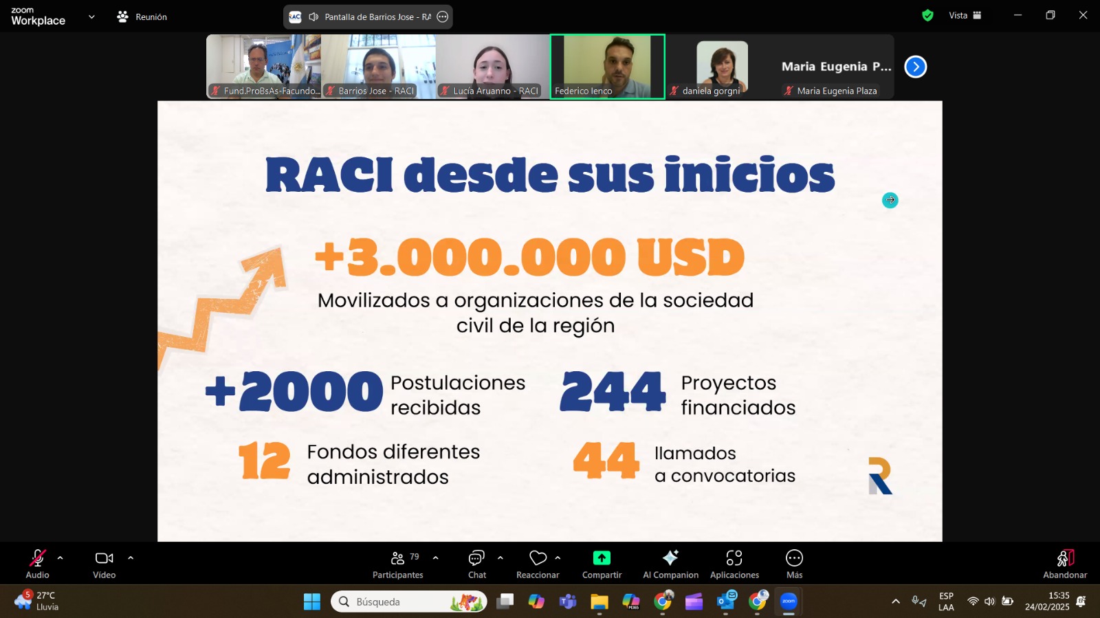
Task: Open the Participantes panel
Action: 397,564
